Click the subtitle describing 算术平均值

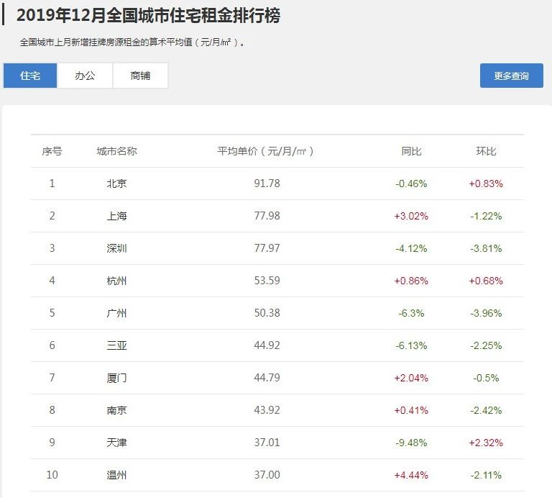(x=132, y=42)
